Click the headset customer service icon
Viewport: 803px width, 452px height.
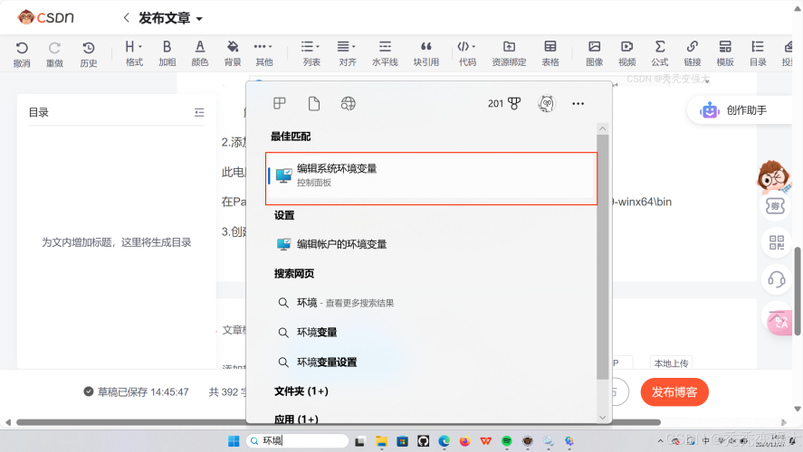coord(777,279)
